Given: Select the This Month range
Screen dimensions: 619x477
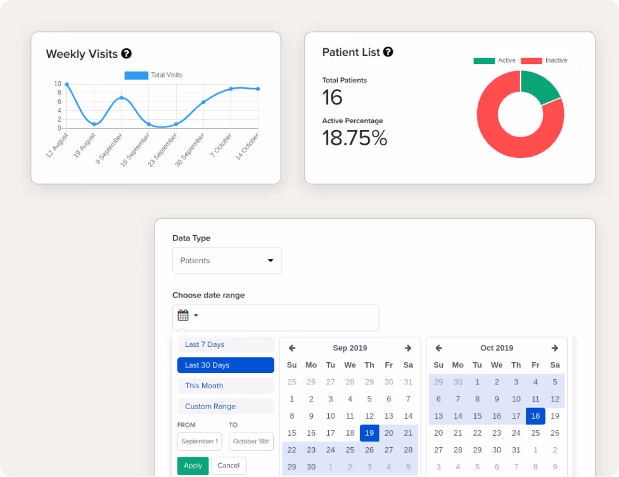Looking at the screenshot, I should [x=226, y=386].
